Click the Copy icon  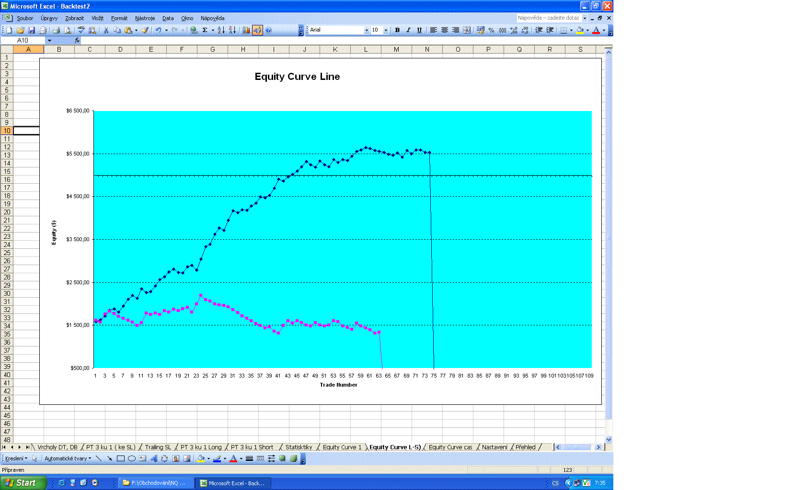pyautogui.click(x=117, y=30)
